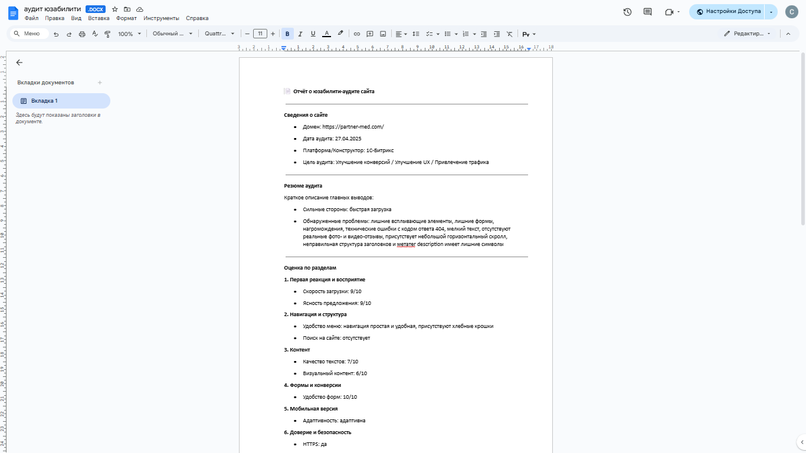Select the Bold formatting icon
The image size is (806, 453).
pos(287,34)
